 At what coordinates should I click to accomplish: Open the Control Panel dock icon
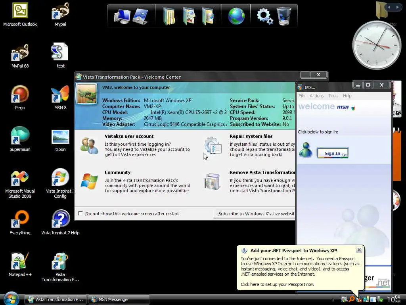pos(140,16)
